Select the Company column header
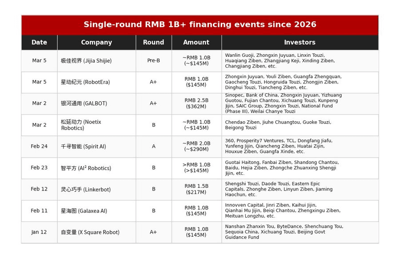 (x=96, y=43)
